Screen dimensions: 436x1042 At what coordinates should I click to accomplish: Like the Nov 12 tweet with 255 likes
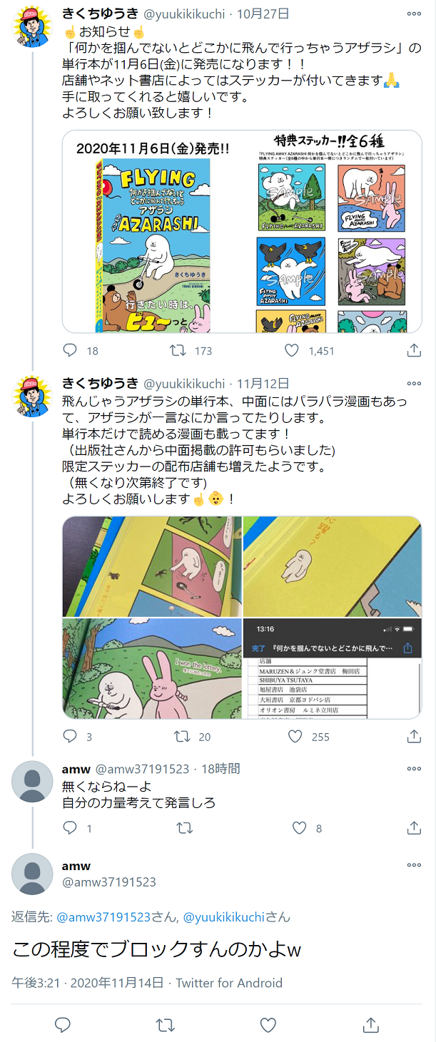coord(295,737)
